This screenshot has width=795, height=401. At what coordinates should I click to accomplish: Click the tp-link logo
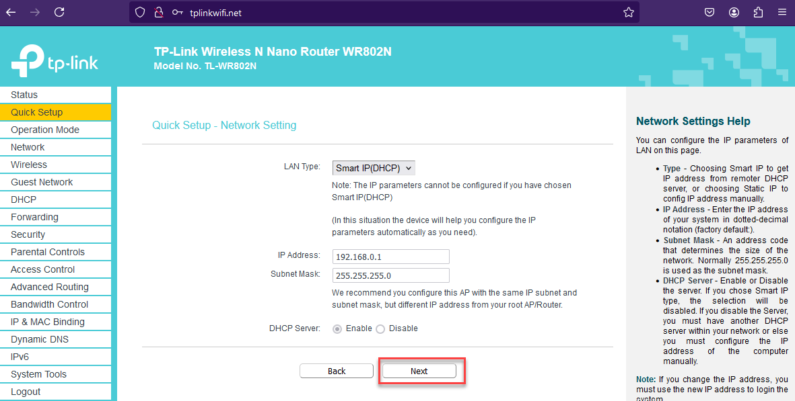tap(55, 61)
